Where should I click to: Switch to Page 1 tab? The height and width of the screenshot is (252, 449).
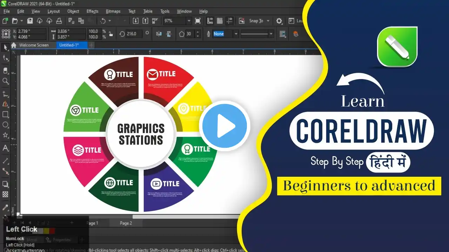click(x=92, y=223)
